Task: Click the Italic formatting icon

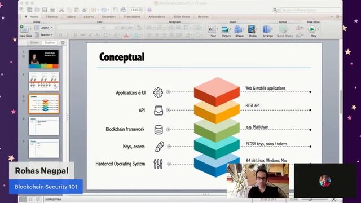Action: [x=68, y=35]
